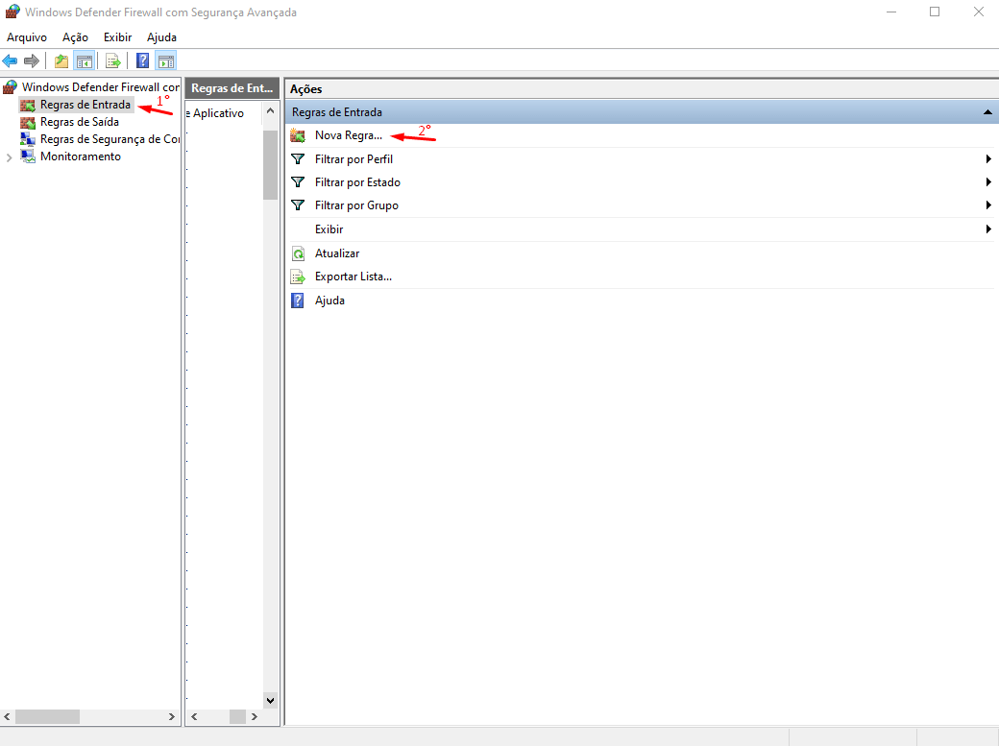Click the root Windows Defender Firewall tree icon

11,87
